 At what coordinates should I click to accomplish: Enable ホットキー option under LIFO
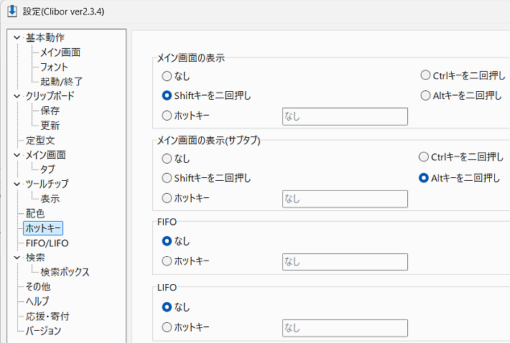167,328
